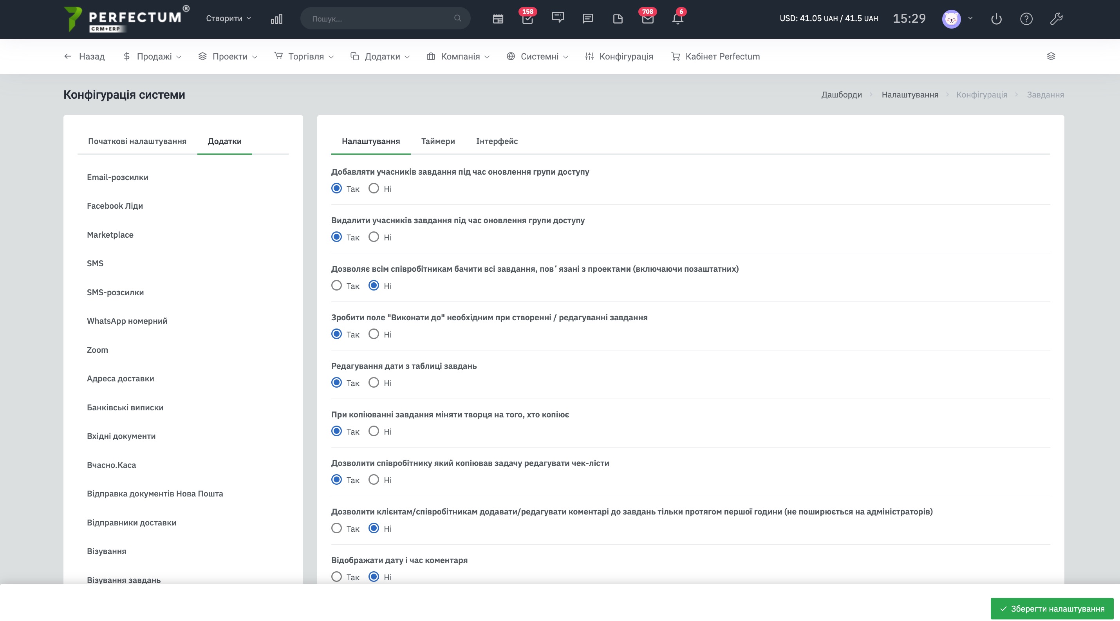Open the Налаштування tab
This screenshot has height=621, width=1120.
pyautogui.click(x=371, y=141)
